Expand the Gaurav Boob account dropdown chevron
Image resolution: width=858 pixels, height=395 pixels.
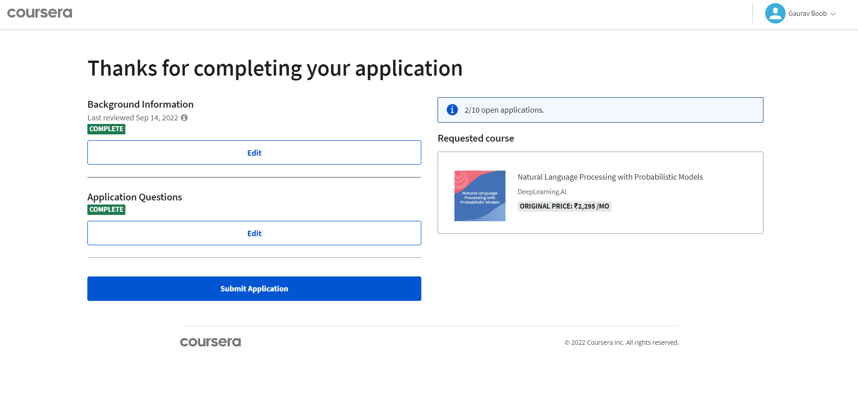click(833, 14)
